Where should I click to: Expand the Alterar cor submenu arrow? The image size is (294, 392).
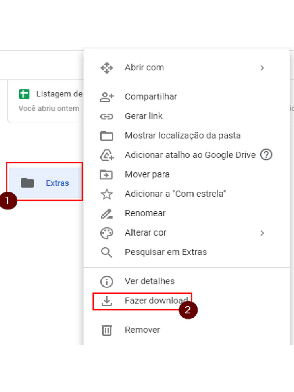(x=262, y=233)
